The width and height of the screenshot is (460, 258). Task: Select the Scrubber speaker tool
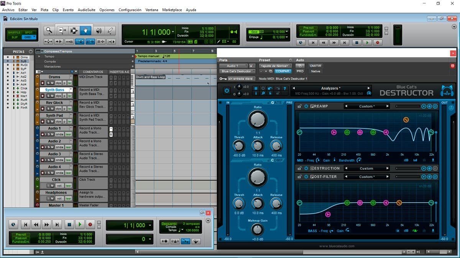pyautogui.click(x=99, y=31)
